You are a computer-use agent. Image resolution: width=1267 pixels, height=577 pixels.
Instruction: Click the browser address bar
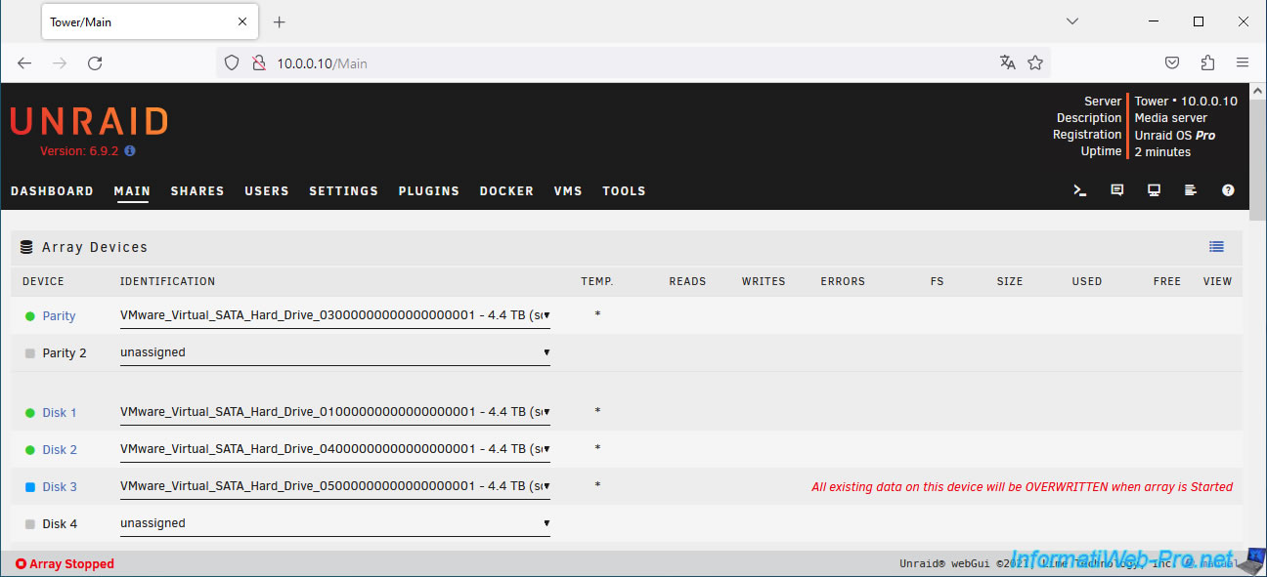point(626,63)
